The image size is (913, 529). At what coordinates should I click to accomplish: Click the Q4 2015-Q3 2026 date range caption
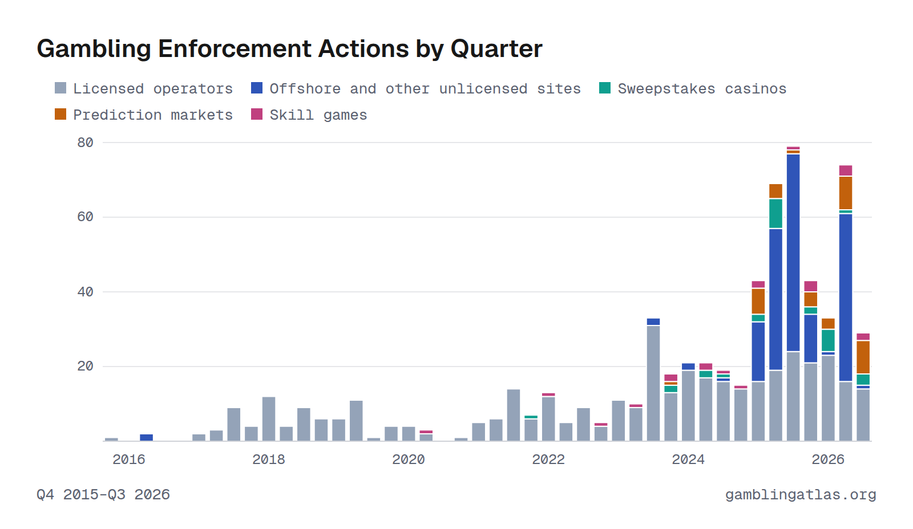click(103, 495)
